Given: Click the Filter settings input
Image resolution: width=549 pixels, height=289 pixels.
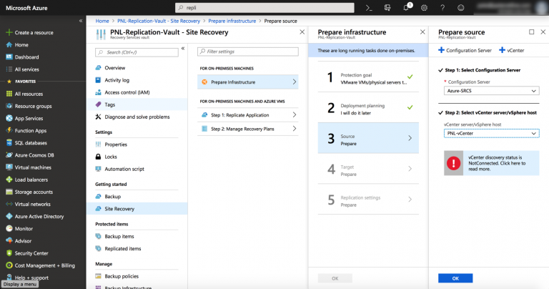Looking at the screenshot, I should click(248, 52).
